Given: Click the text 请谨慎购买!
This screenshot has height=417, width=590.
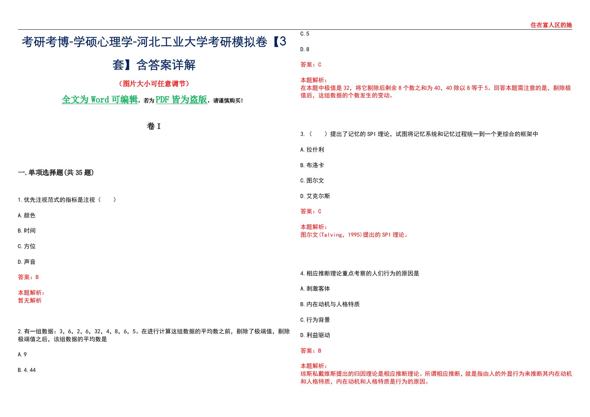Looking at the screenshot, I should click(228, 101).
